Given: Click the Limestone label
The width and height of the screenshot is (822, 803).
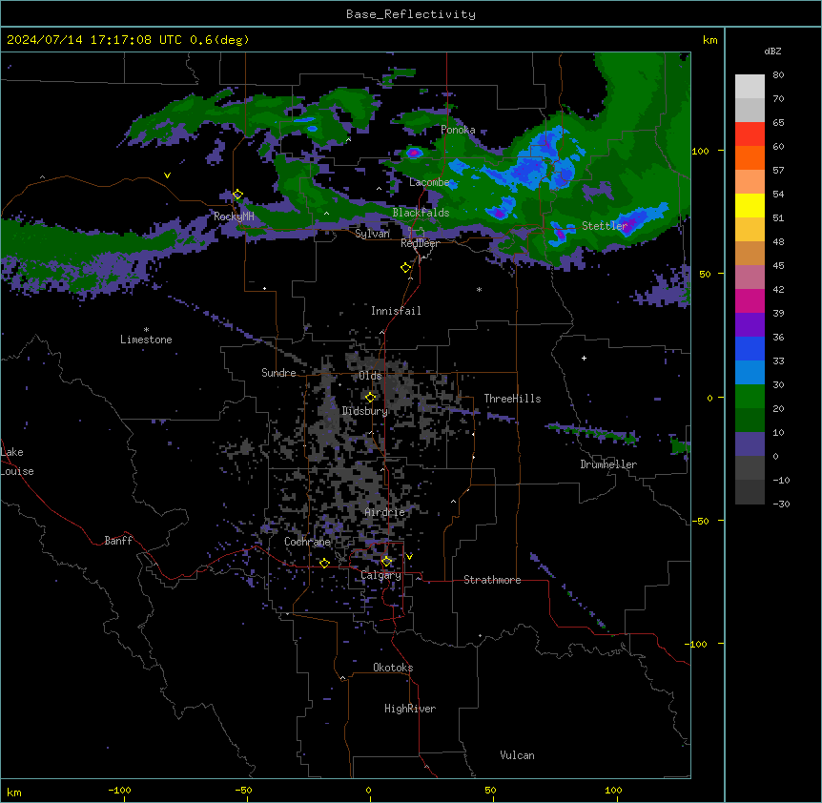Looking at the screenshot, I should click(146, 340).
